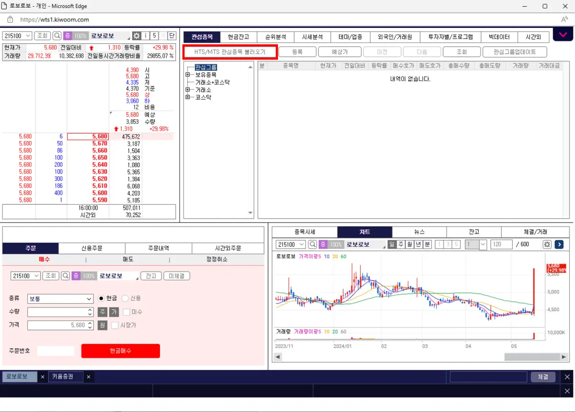Screen dimensions: 575x412
Task: Select the '거래소+코스닥' tree item
Action: [x=212, y=82]
